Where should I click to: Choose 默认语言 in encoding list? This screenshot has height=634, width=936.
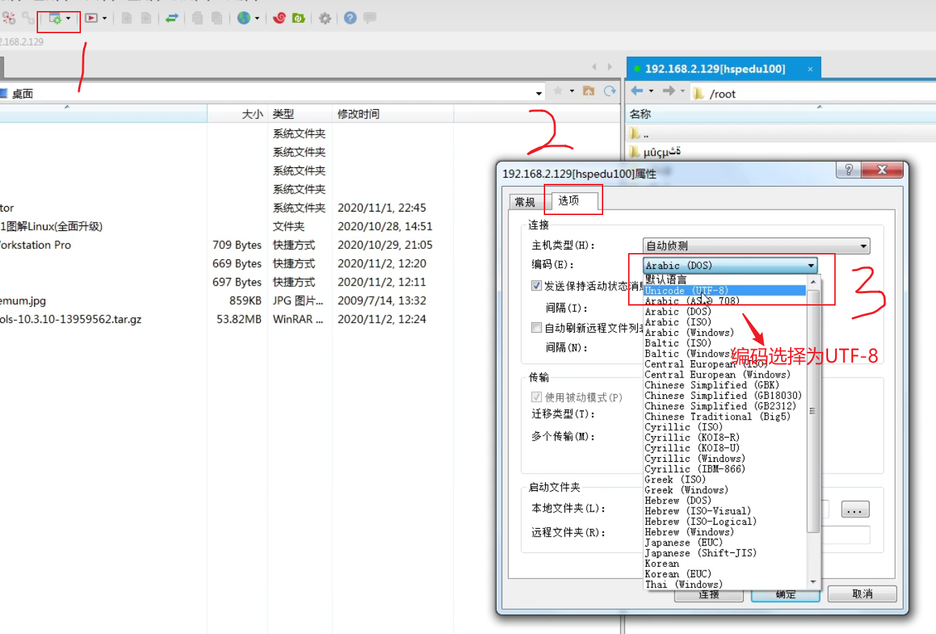(x=725, y=280)
